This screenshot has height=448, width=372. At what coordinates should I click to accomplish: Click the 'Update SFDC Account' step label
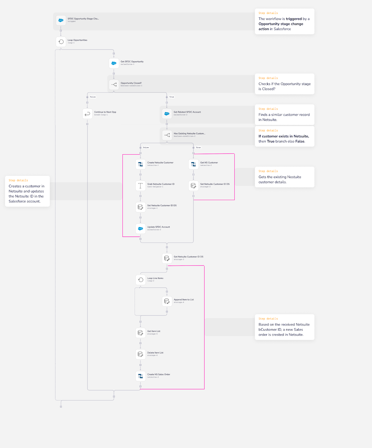click(159, 227)
